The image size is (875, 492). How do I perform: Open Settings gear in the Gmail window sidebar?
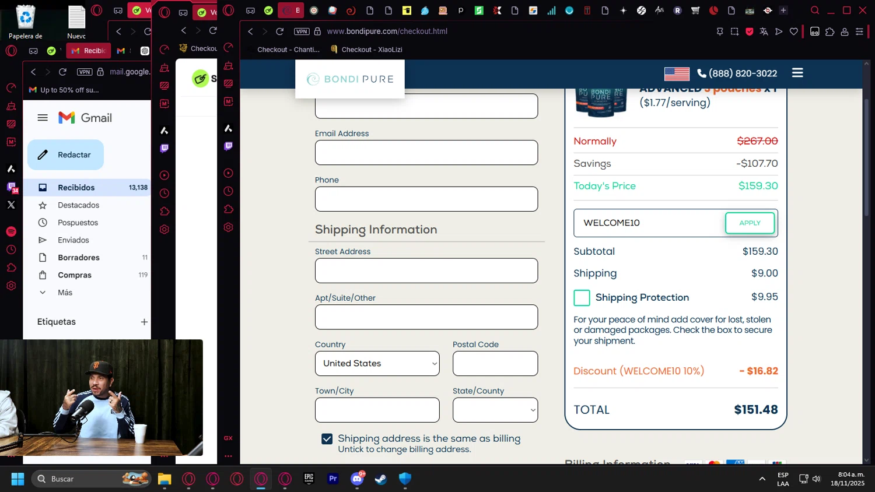pos(11,286)
